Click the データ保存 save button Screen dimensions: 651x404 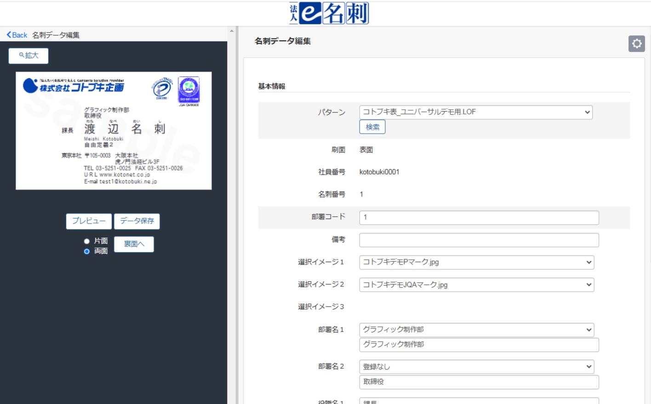[x=138, y=221]
